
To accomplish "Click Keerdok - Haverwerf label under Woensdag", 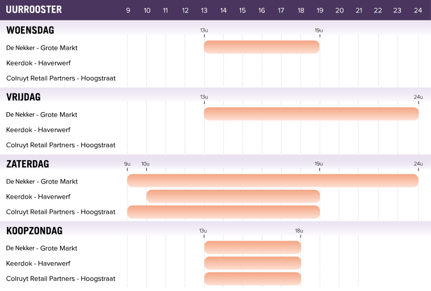I will point(38,63).
